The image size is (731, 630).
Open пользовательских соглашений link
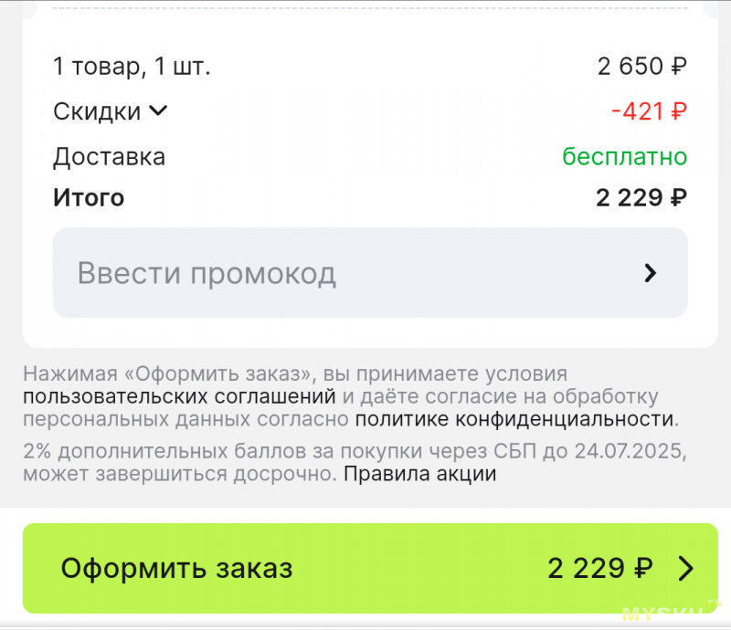[x=179, y=396]
